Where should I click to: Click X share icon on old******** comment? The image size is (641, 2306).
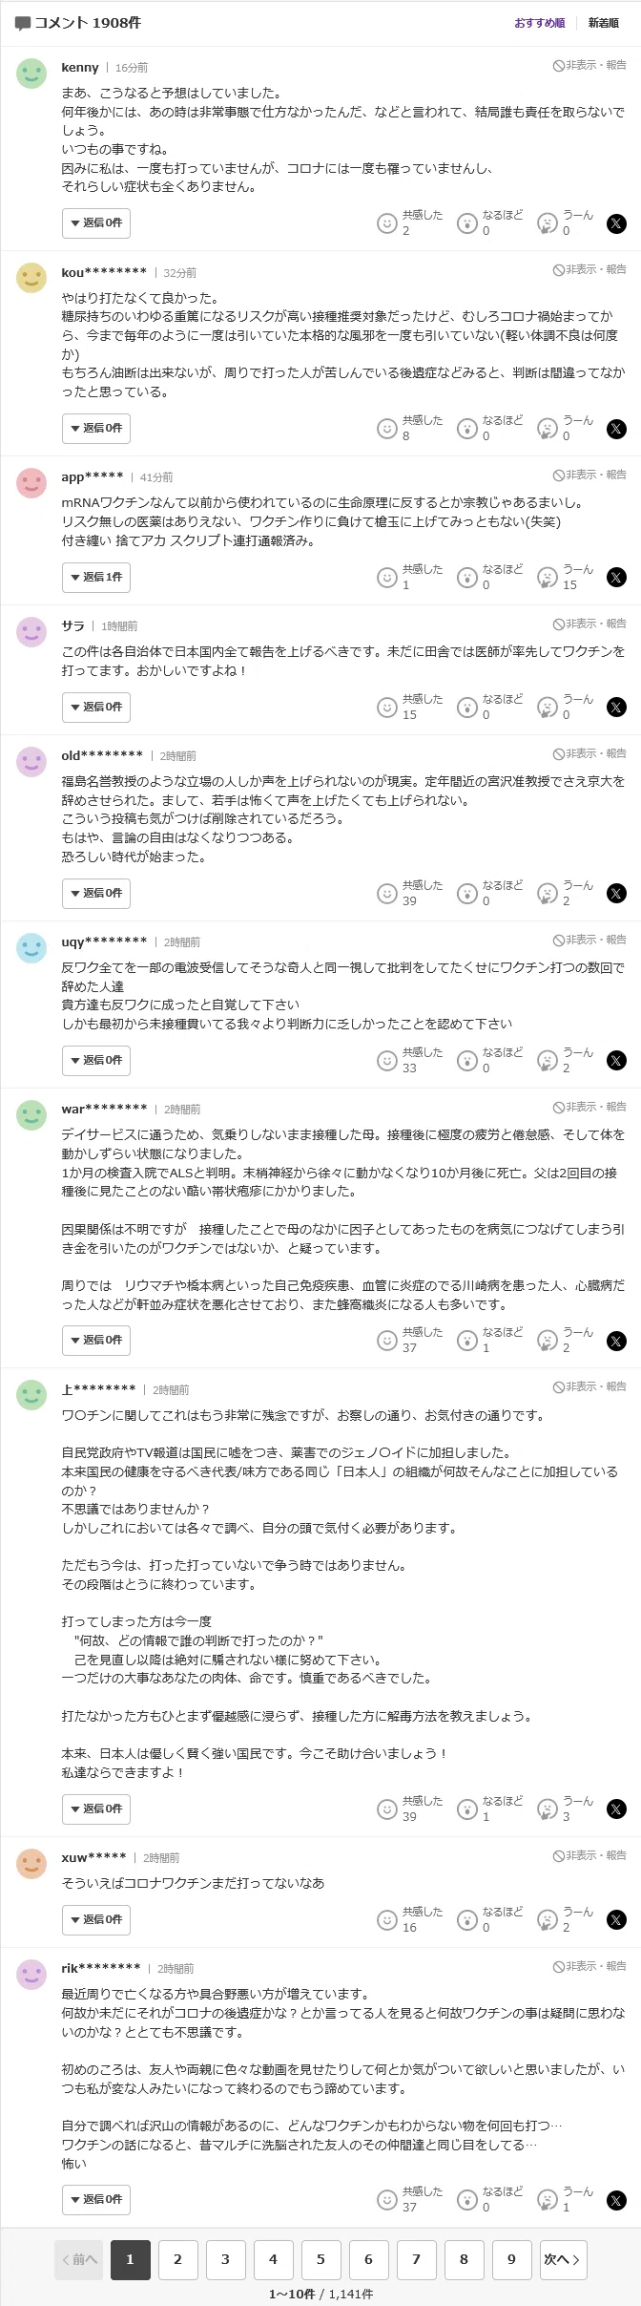(617, 894)
